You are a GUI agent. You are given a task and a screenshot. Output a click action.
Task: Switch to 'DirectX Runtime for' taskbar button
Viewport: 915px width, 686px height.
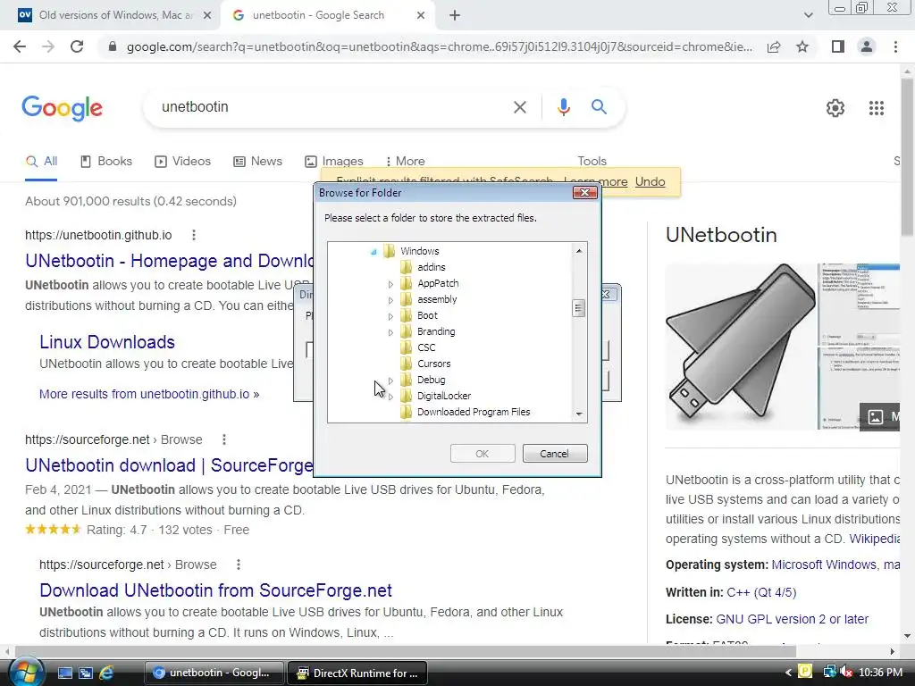357,673
